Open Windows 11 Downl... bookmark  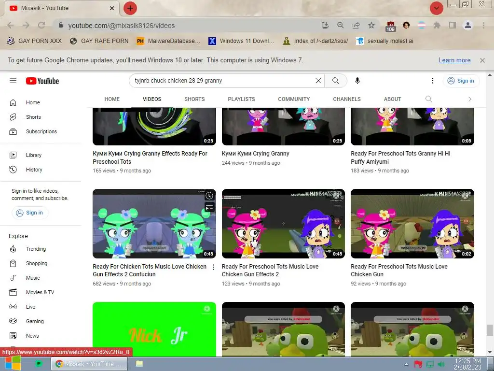241,41
